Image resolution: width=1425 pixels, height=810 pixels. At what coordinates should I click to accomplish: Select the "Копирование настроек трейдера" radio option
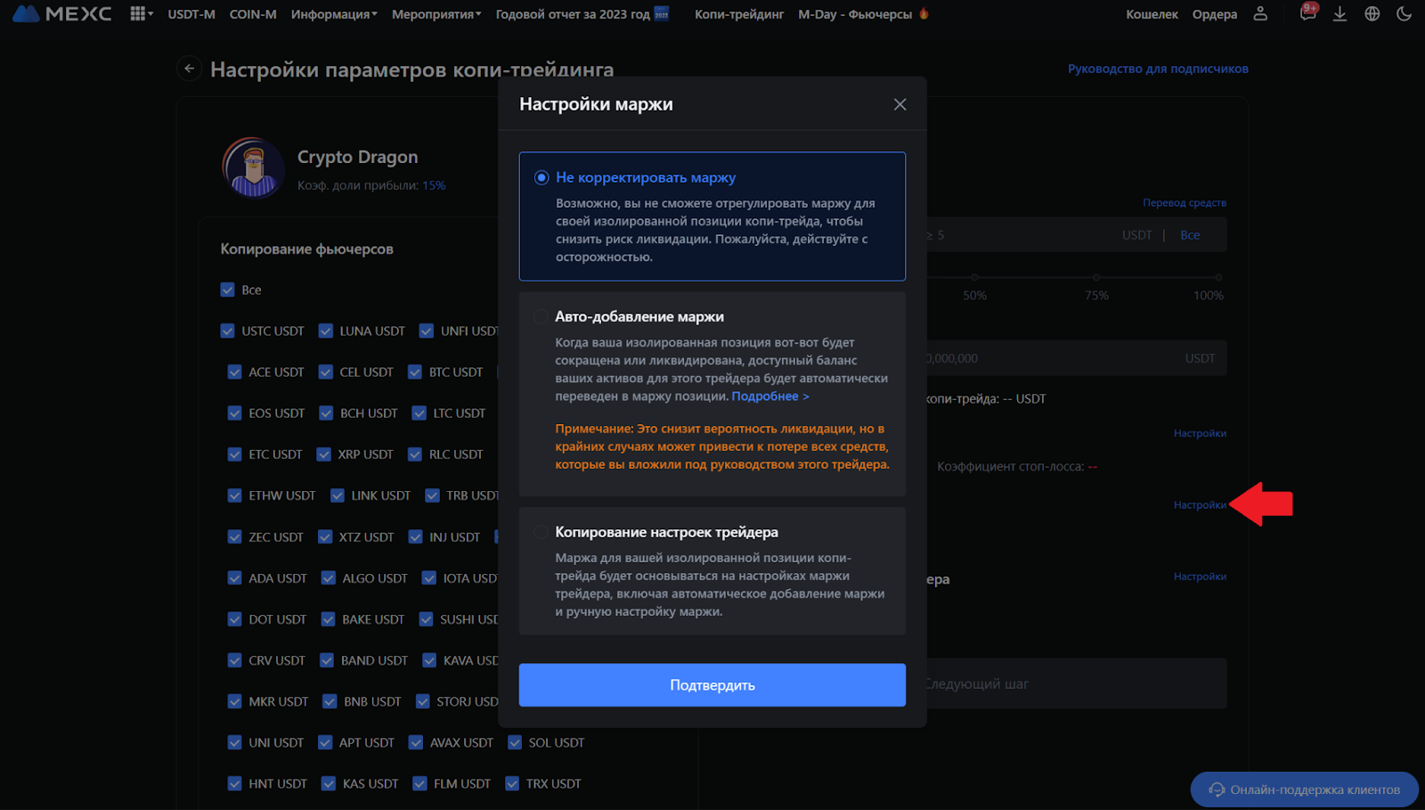[541, 532]
